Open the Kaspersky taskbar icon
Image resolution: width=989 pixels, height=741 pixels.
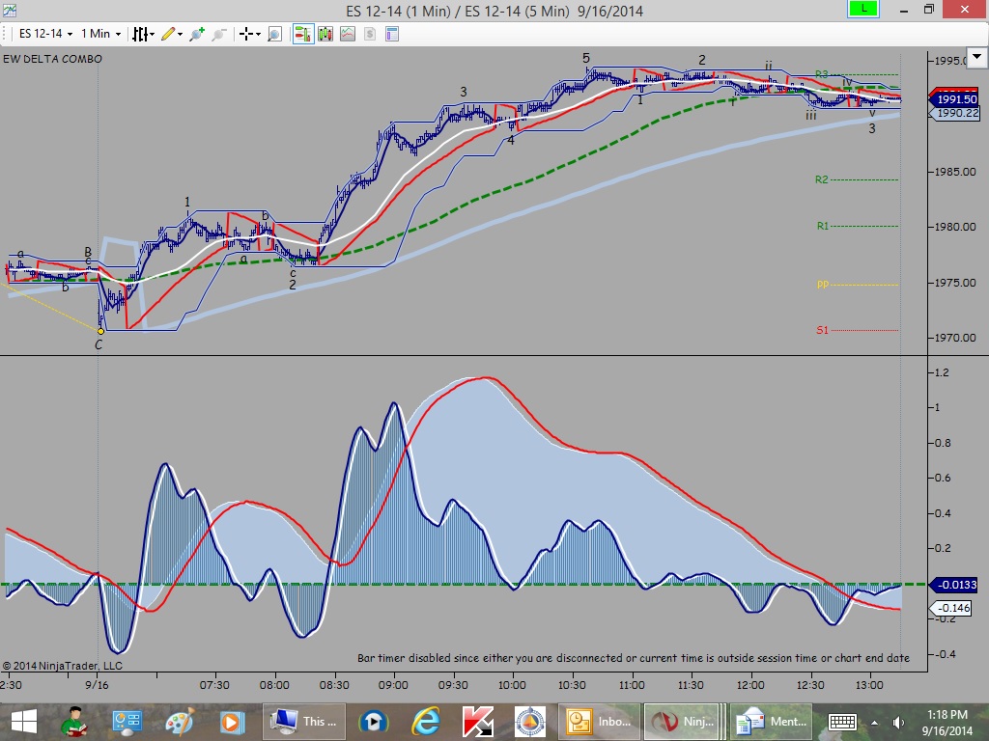coord(478,722)
